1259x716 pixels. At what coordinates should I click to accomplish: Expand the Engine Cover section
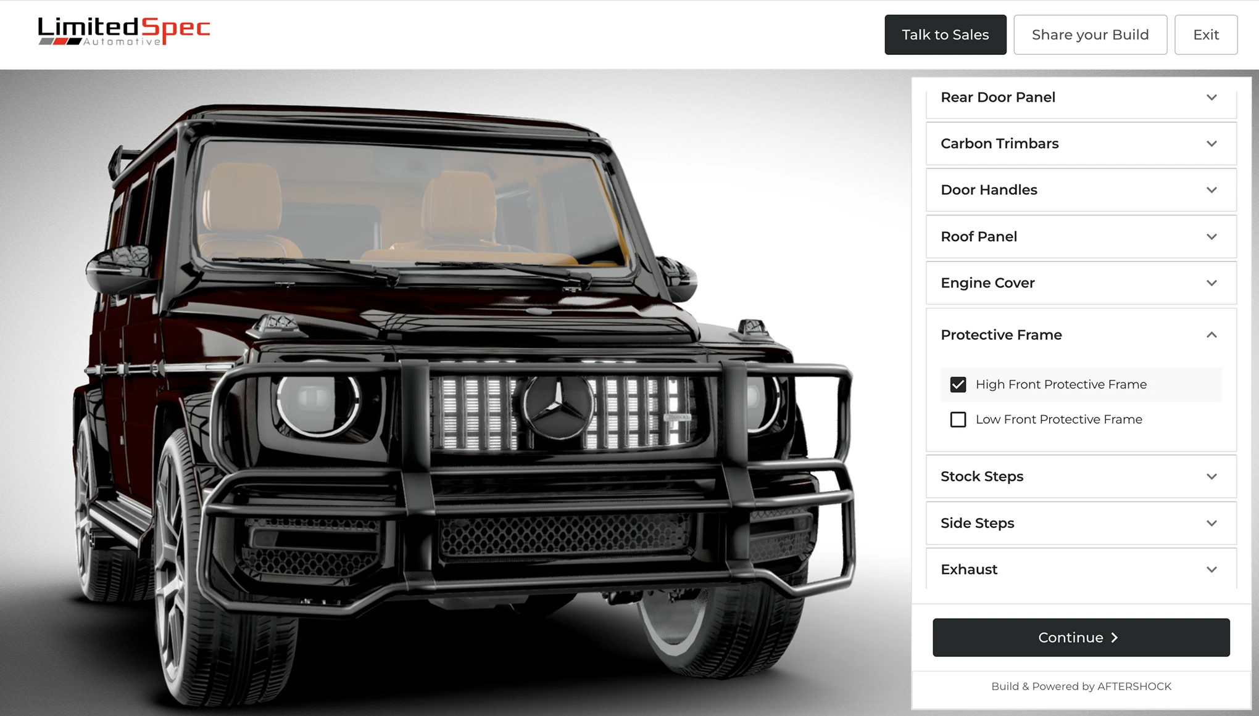[1081, 283]
